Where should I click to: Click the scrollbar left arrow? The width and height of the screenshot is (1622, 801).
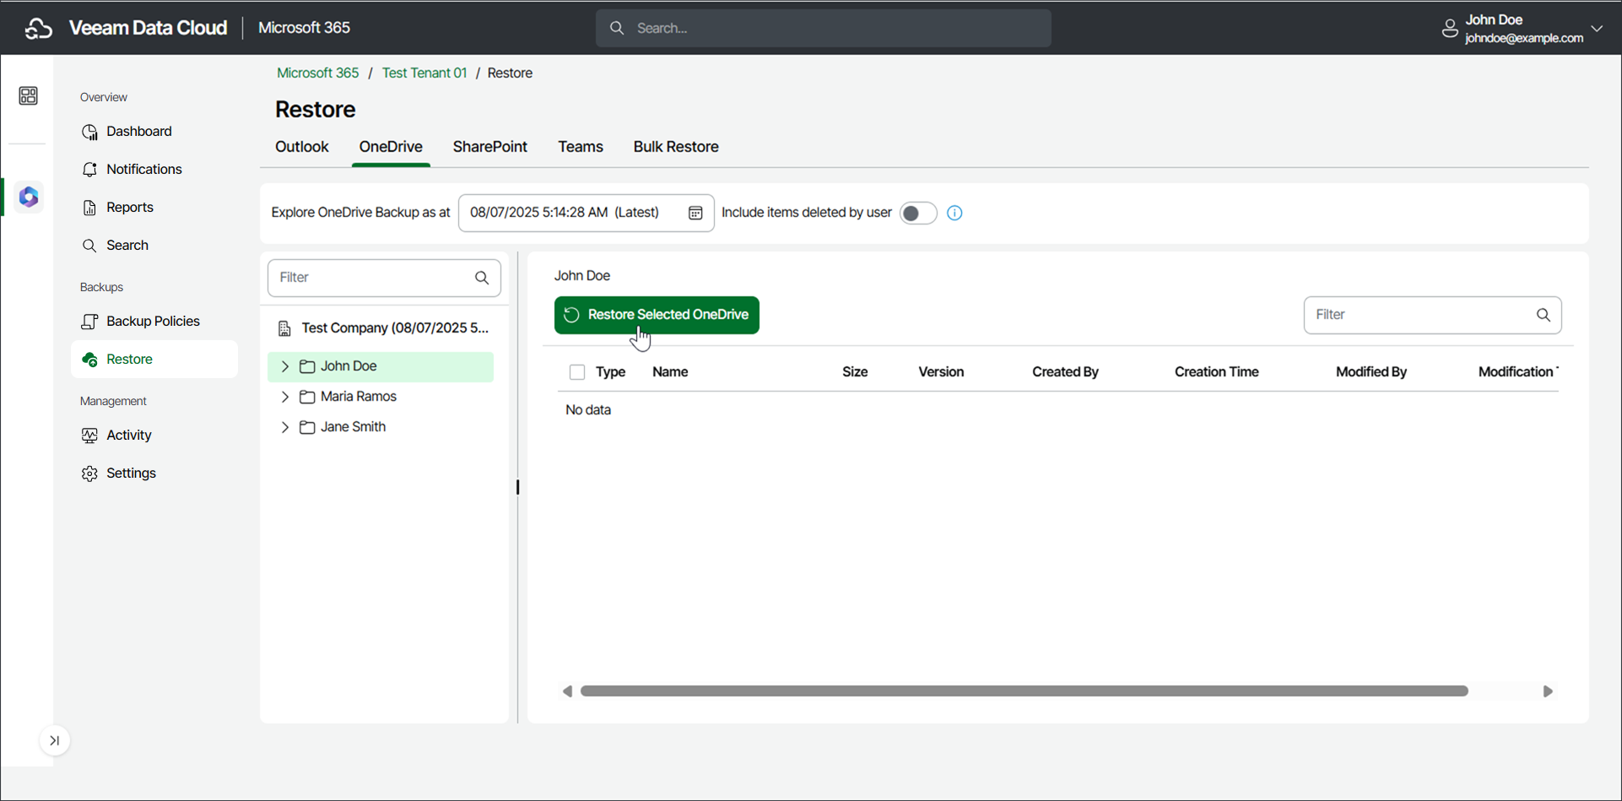tap(567, 691)
